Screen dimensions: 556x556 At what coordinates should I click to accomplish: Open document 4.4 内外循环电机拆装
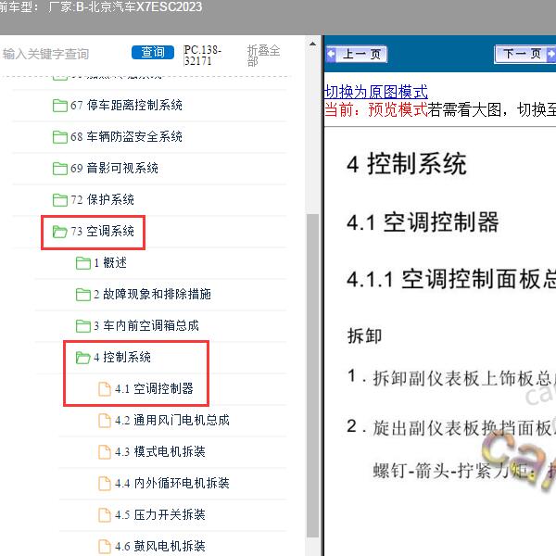point(172,483)
